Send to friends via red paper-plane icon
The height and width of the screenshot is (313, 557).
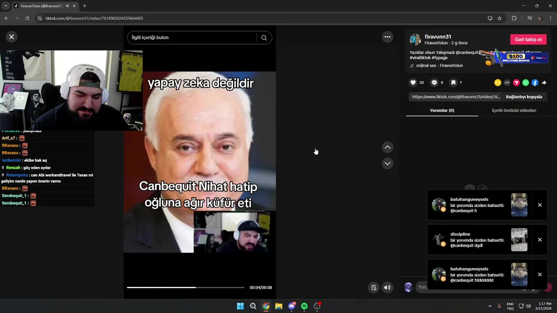[x=517, y=83]
